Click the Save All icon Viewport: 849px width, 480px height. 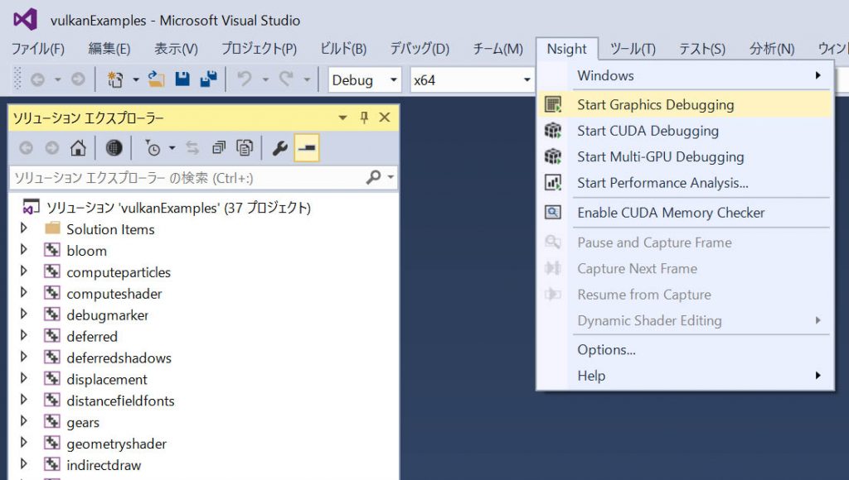click(208, 79)
